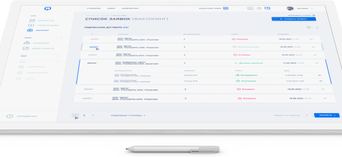Click the Создать заявку button
This screenshot has width=342, height=157.
294,19
